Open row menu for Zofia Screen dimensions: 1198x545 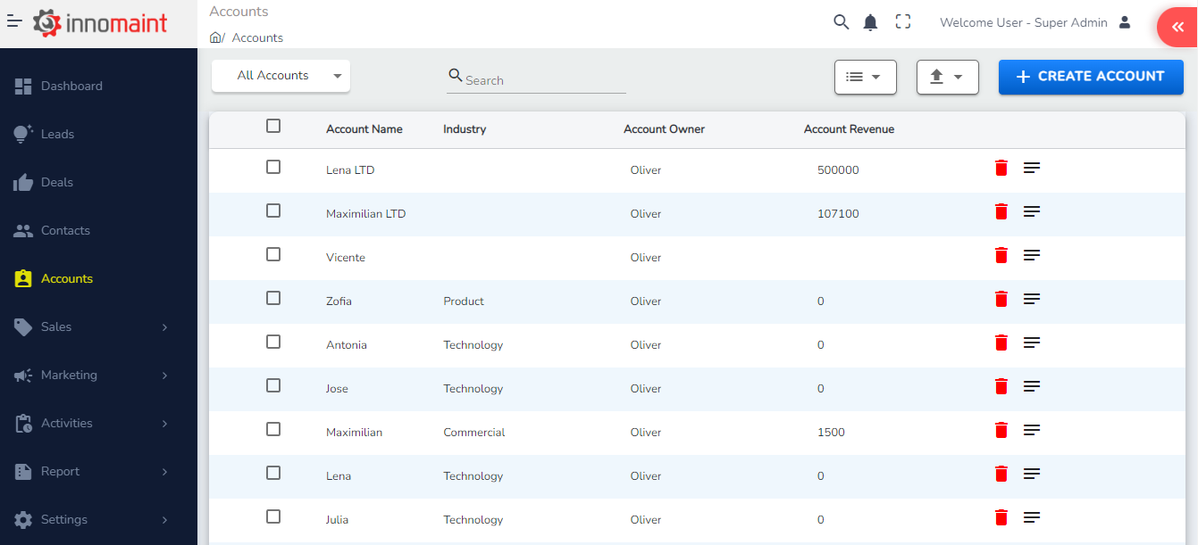tap(1032, 299)
